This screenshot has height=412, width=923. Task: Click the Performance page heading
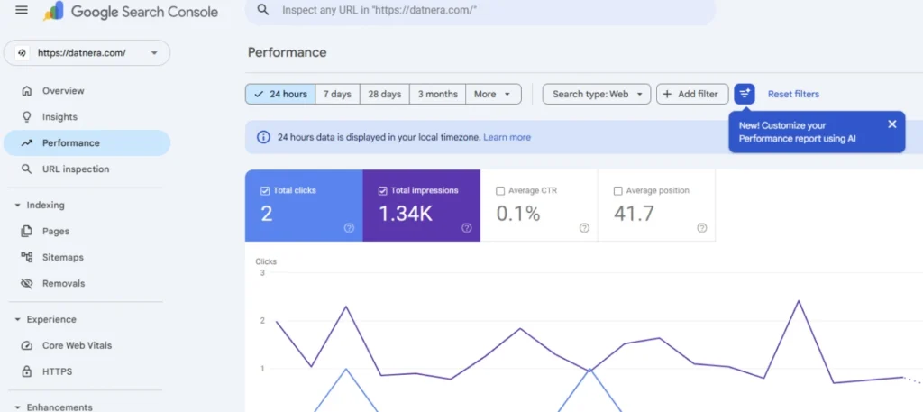pos(287,52)
